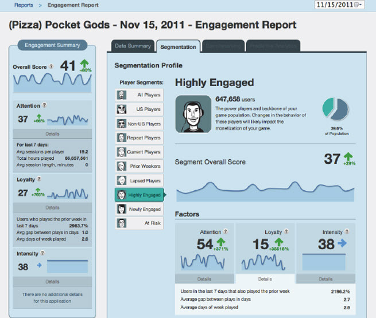This screenshot has width=376, height=318.
Task: Select the All Players segment
Action: (139, 95)
